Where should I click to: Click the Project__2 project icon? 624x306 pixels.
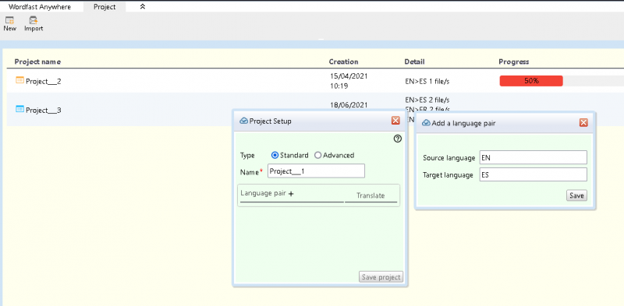[x=20, y=80]
